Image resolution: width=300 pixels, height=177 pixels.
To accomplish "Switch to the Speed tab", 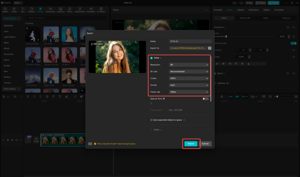I will click(241, 10).
